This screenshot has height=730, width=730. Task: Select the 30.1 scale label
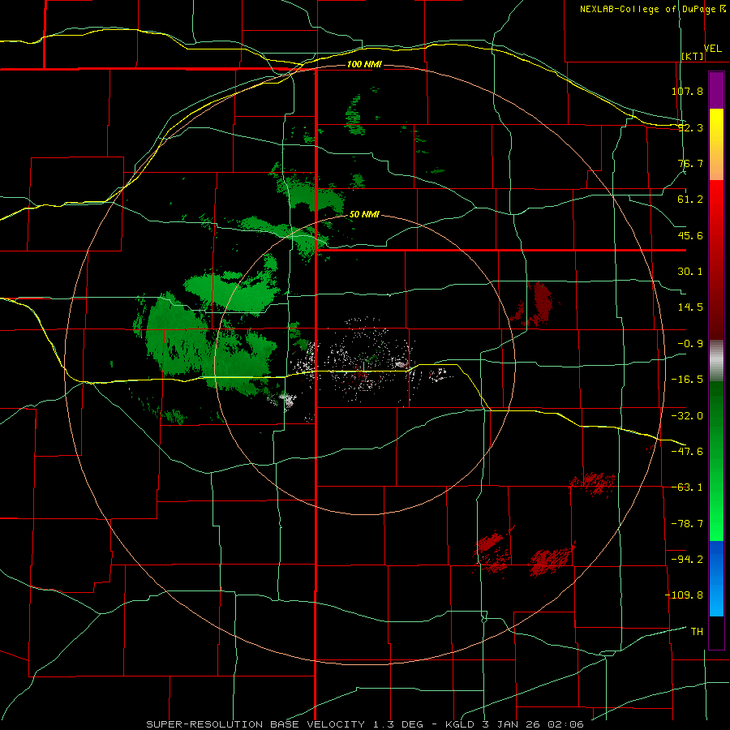click(690, 272)
